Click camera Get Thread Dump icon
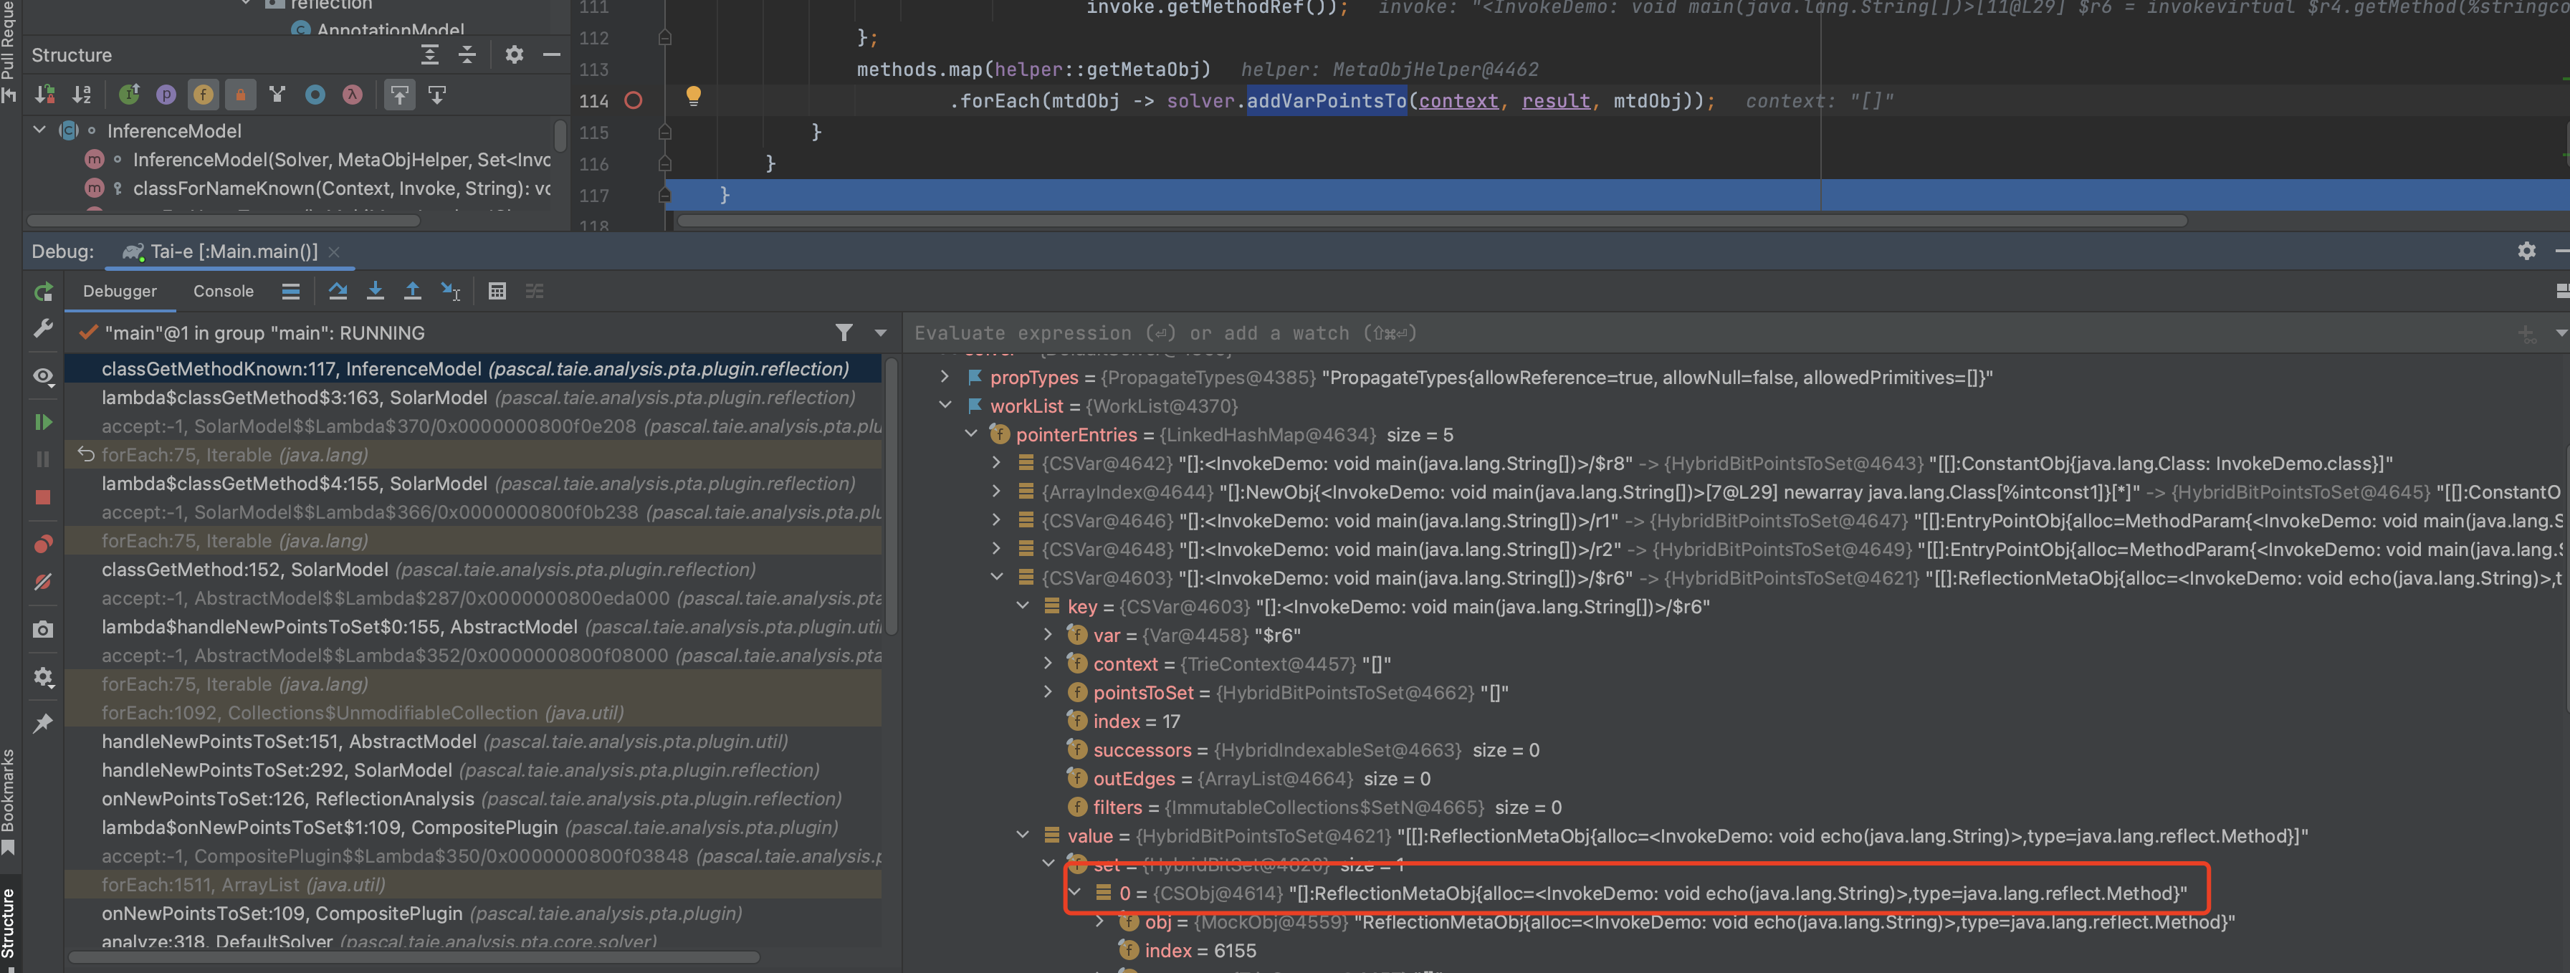The height and width of the screenshot is (973, 2570). tap(43, 629)
